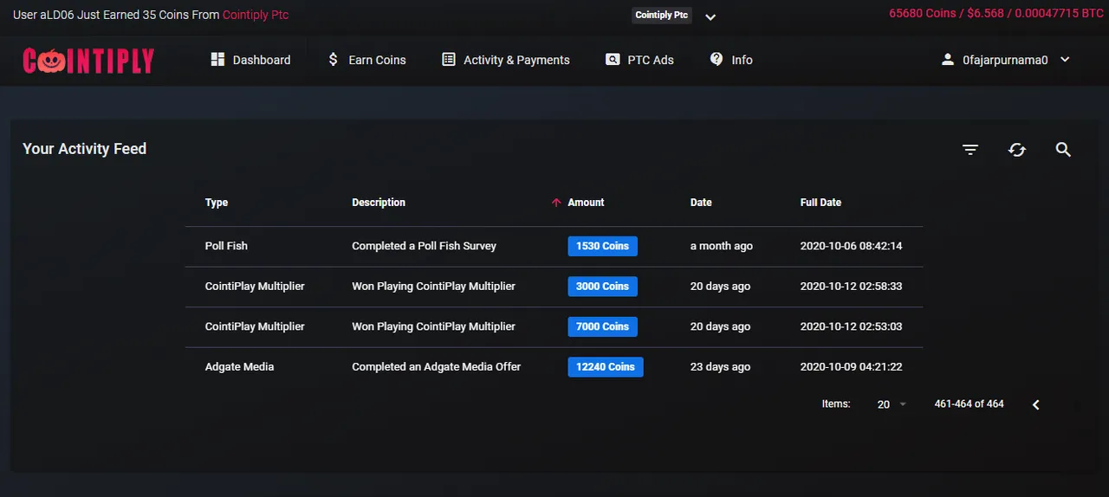Sort by the Full Date column header
1109x497 pixels.
820,203
